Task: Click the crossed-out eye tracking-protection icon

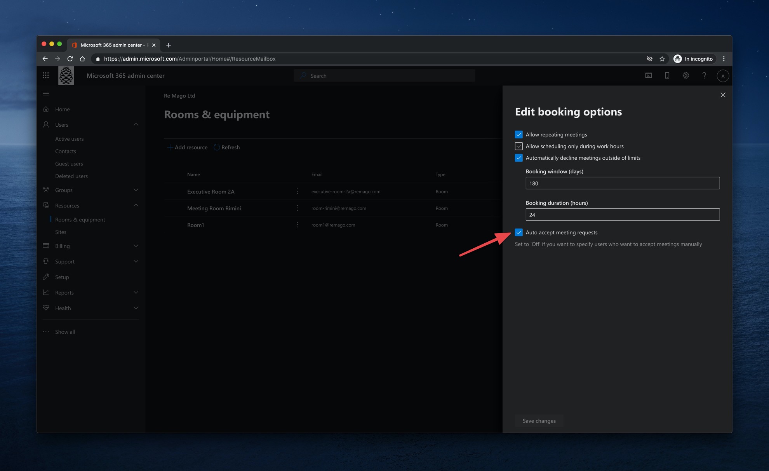Action: [x=650, y=59]
